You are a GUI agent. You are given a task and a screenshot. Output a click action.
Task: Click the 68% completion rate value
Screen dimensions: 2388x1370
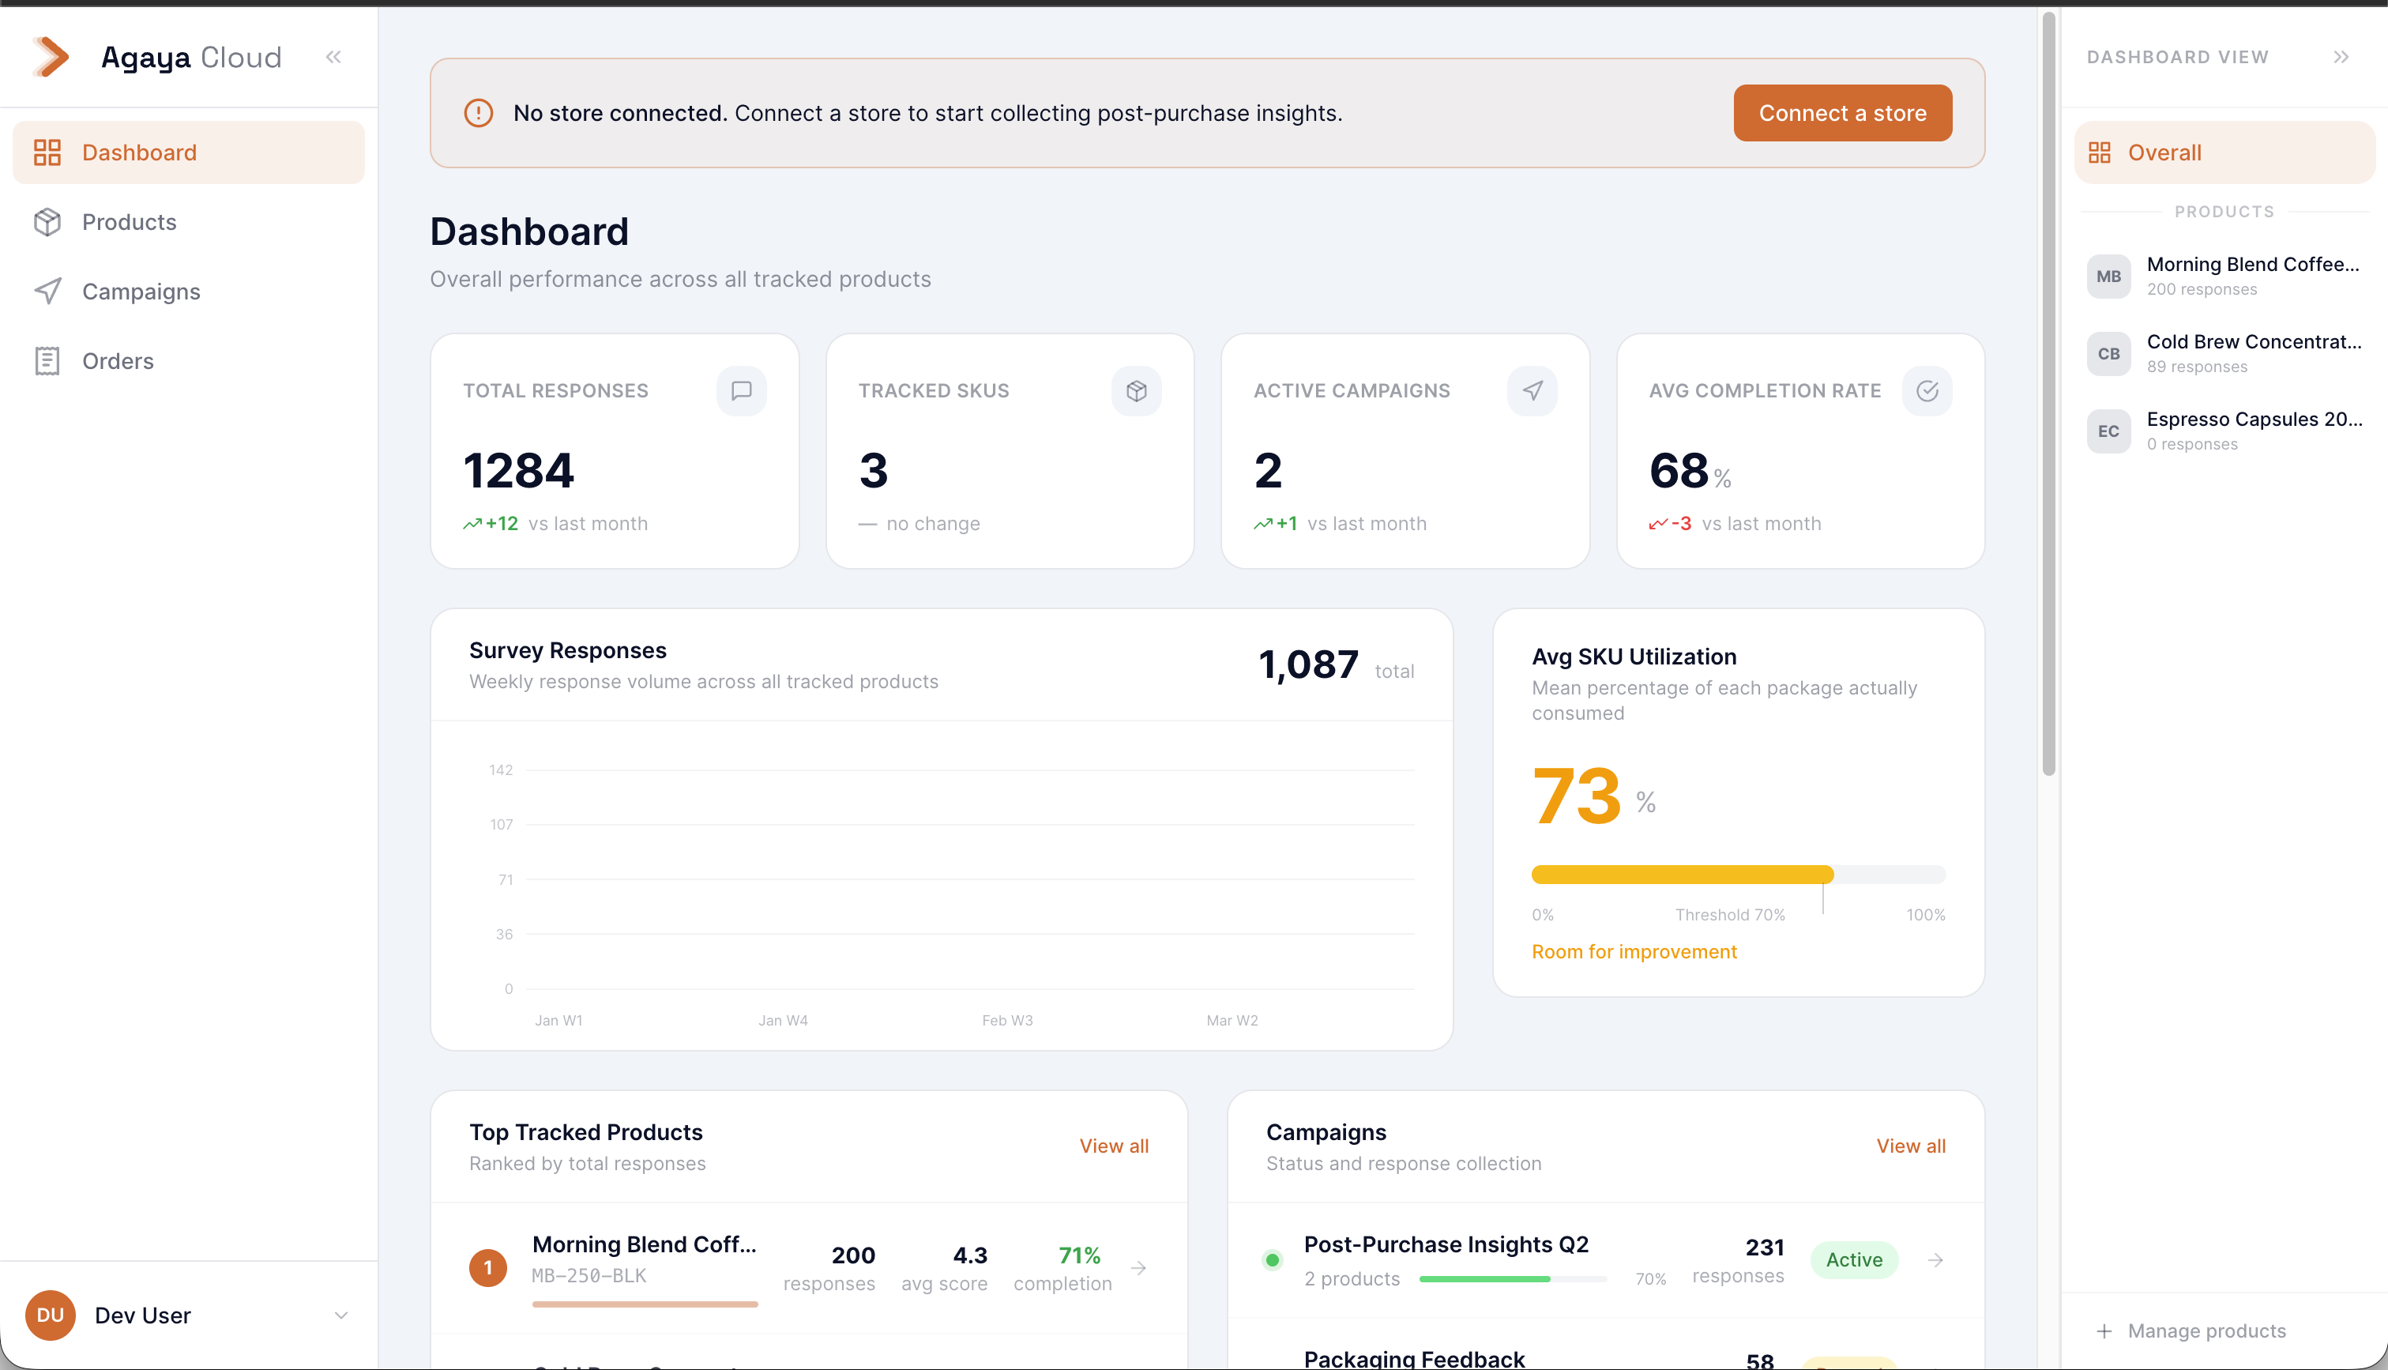tap(1690, 470)
